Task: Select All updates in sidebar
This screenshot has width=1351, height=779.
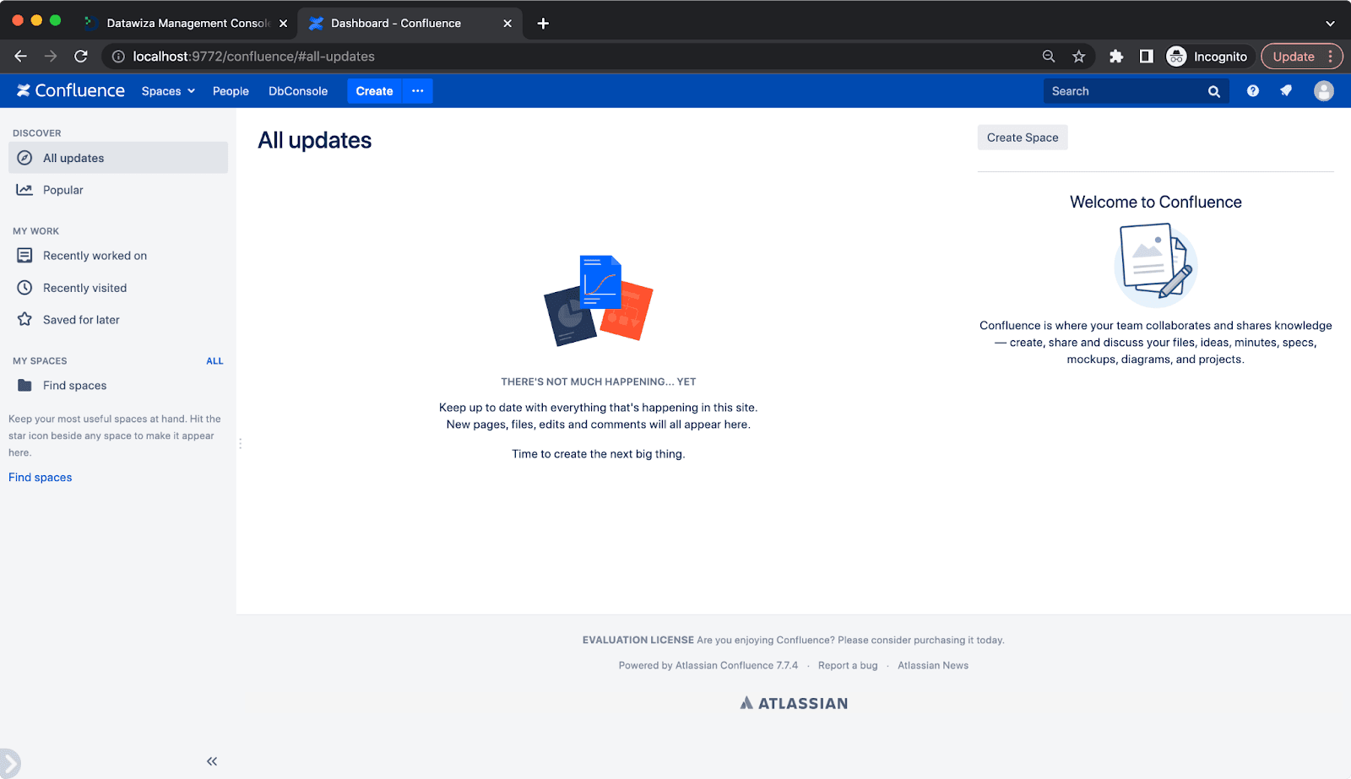Action: coord(118,158)
